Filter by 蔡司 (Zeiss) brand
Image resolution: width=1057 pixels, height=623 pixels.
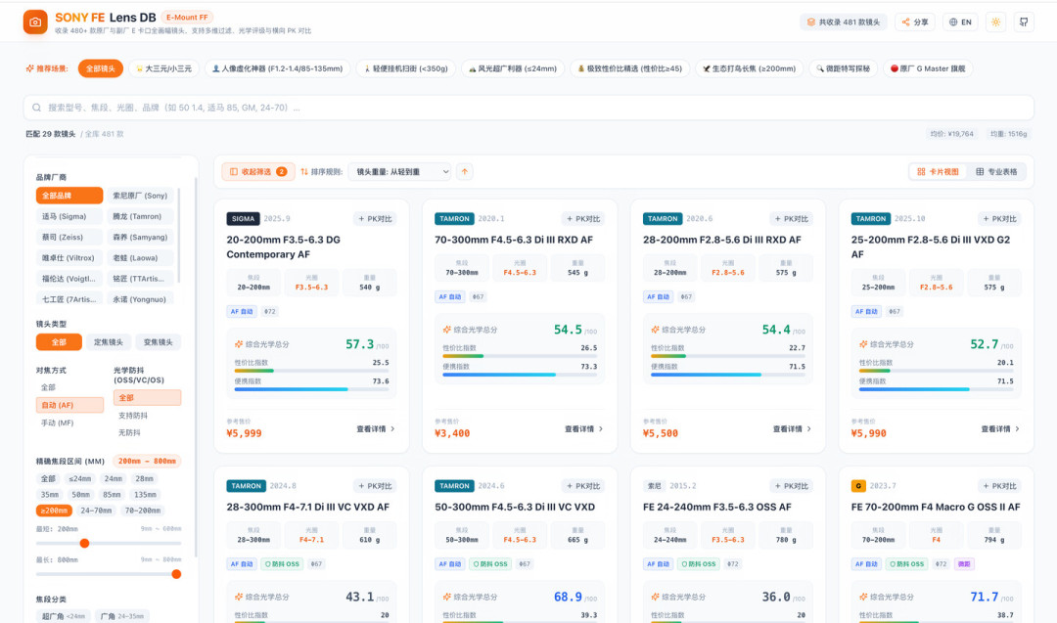coord(69,237)
